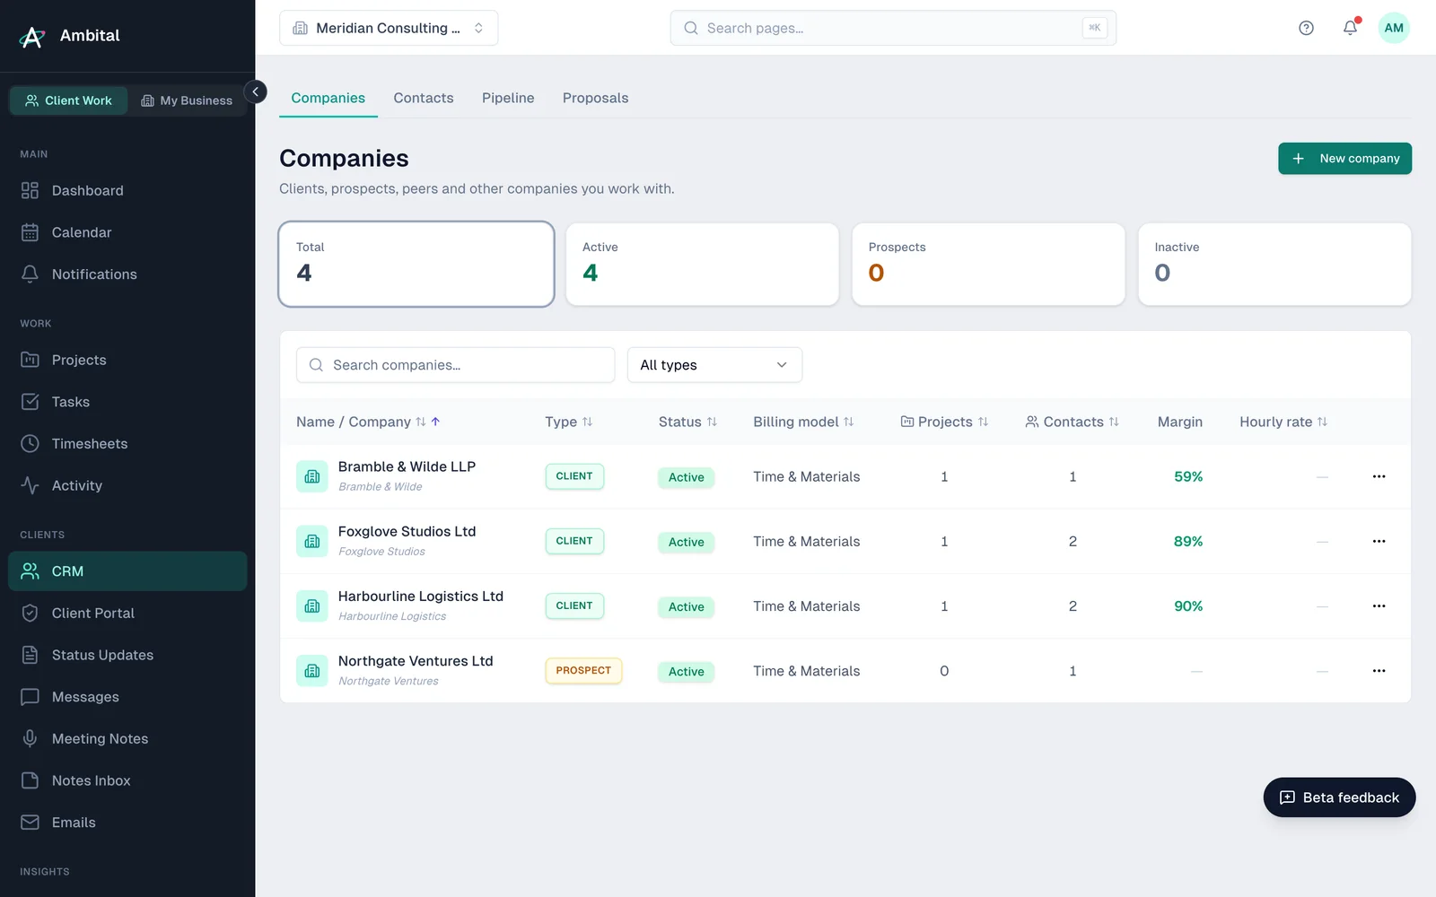
Task: Open the help question mark icon
Action: (1306, 28)
